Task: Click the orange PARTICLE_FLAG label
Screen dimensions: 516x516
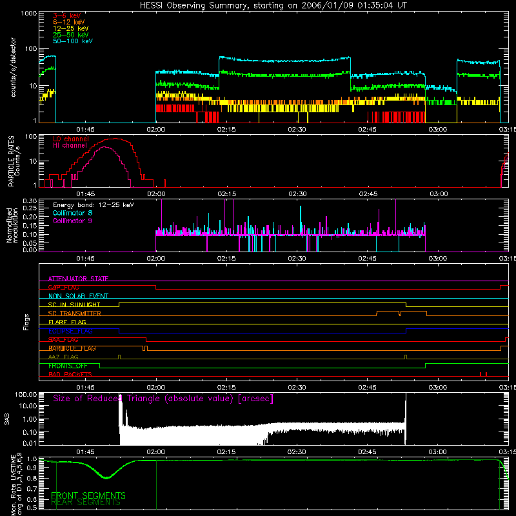Action: [x=72, y=348]
